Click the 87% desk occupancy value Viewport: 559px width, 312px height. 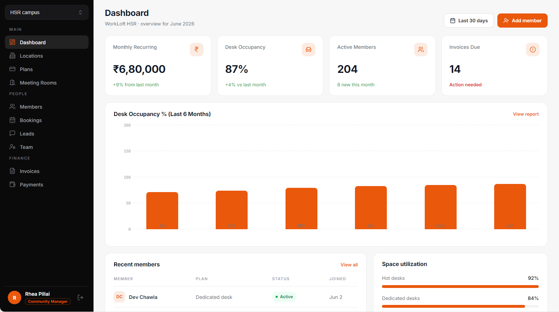coord(237,69)
